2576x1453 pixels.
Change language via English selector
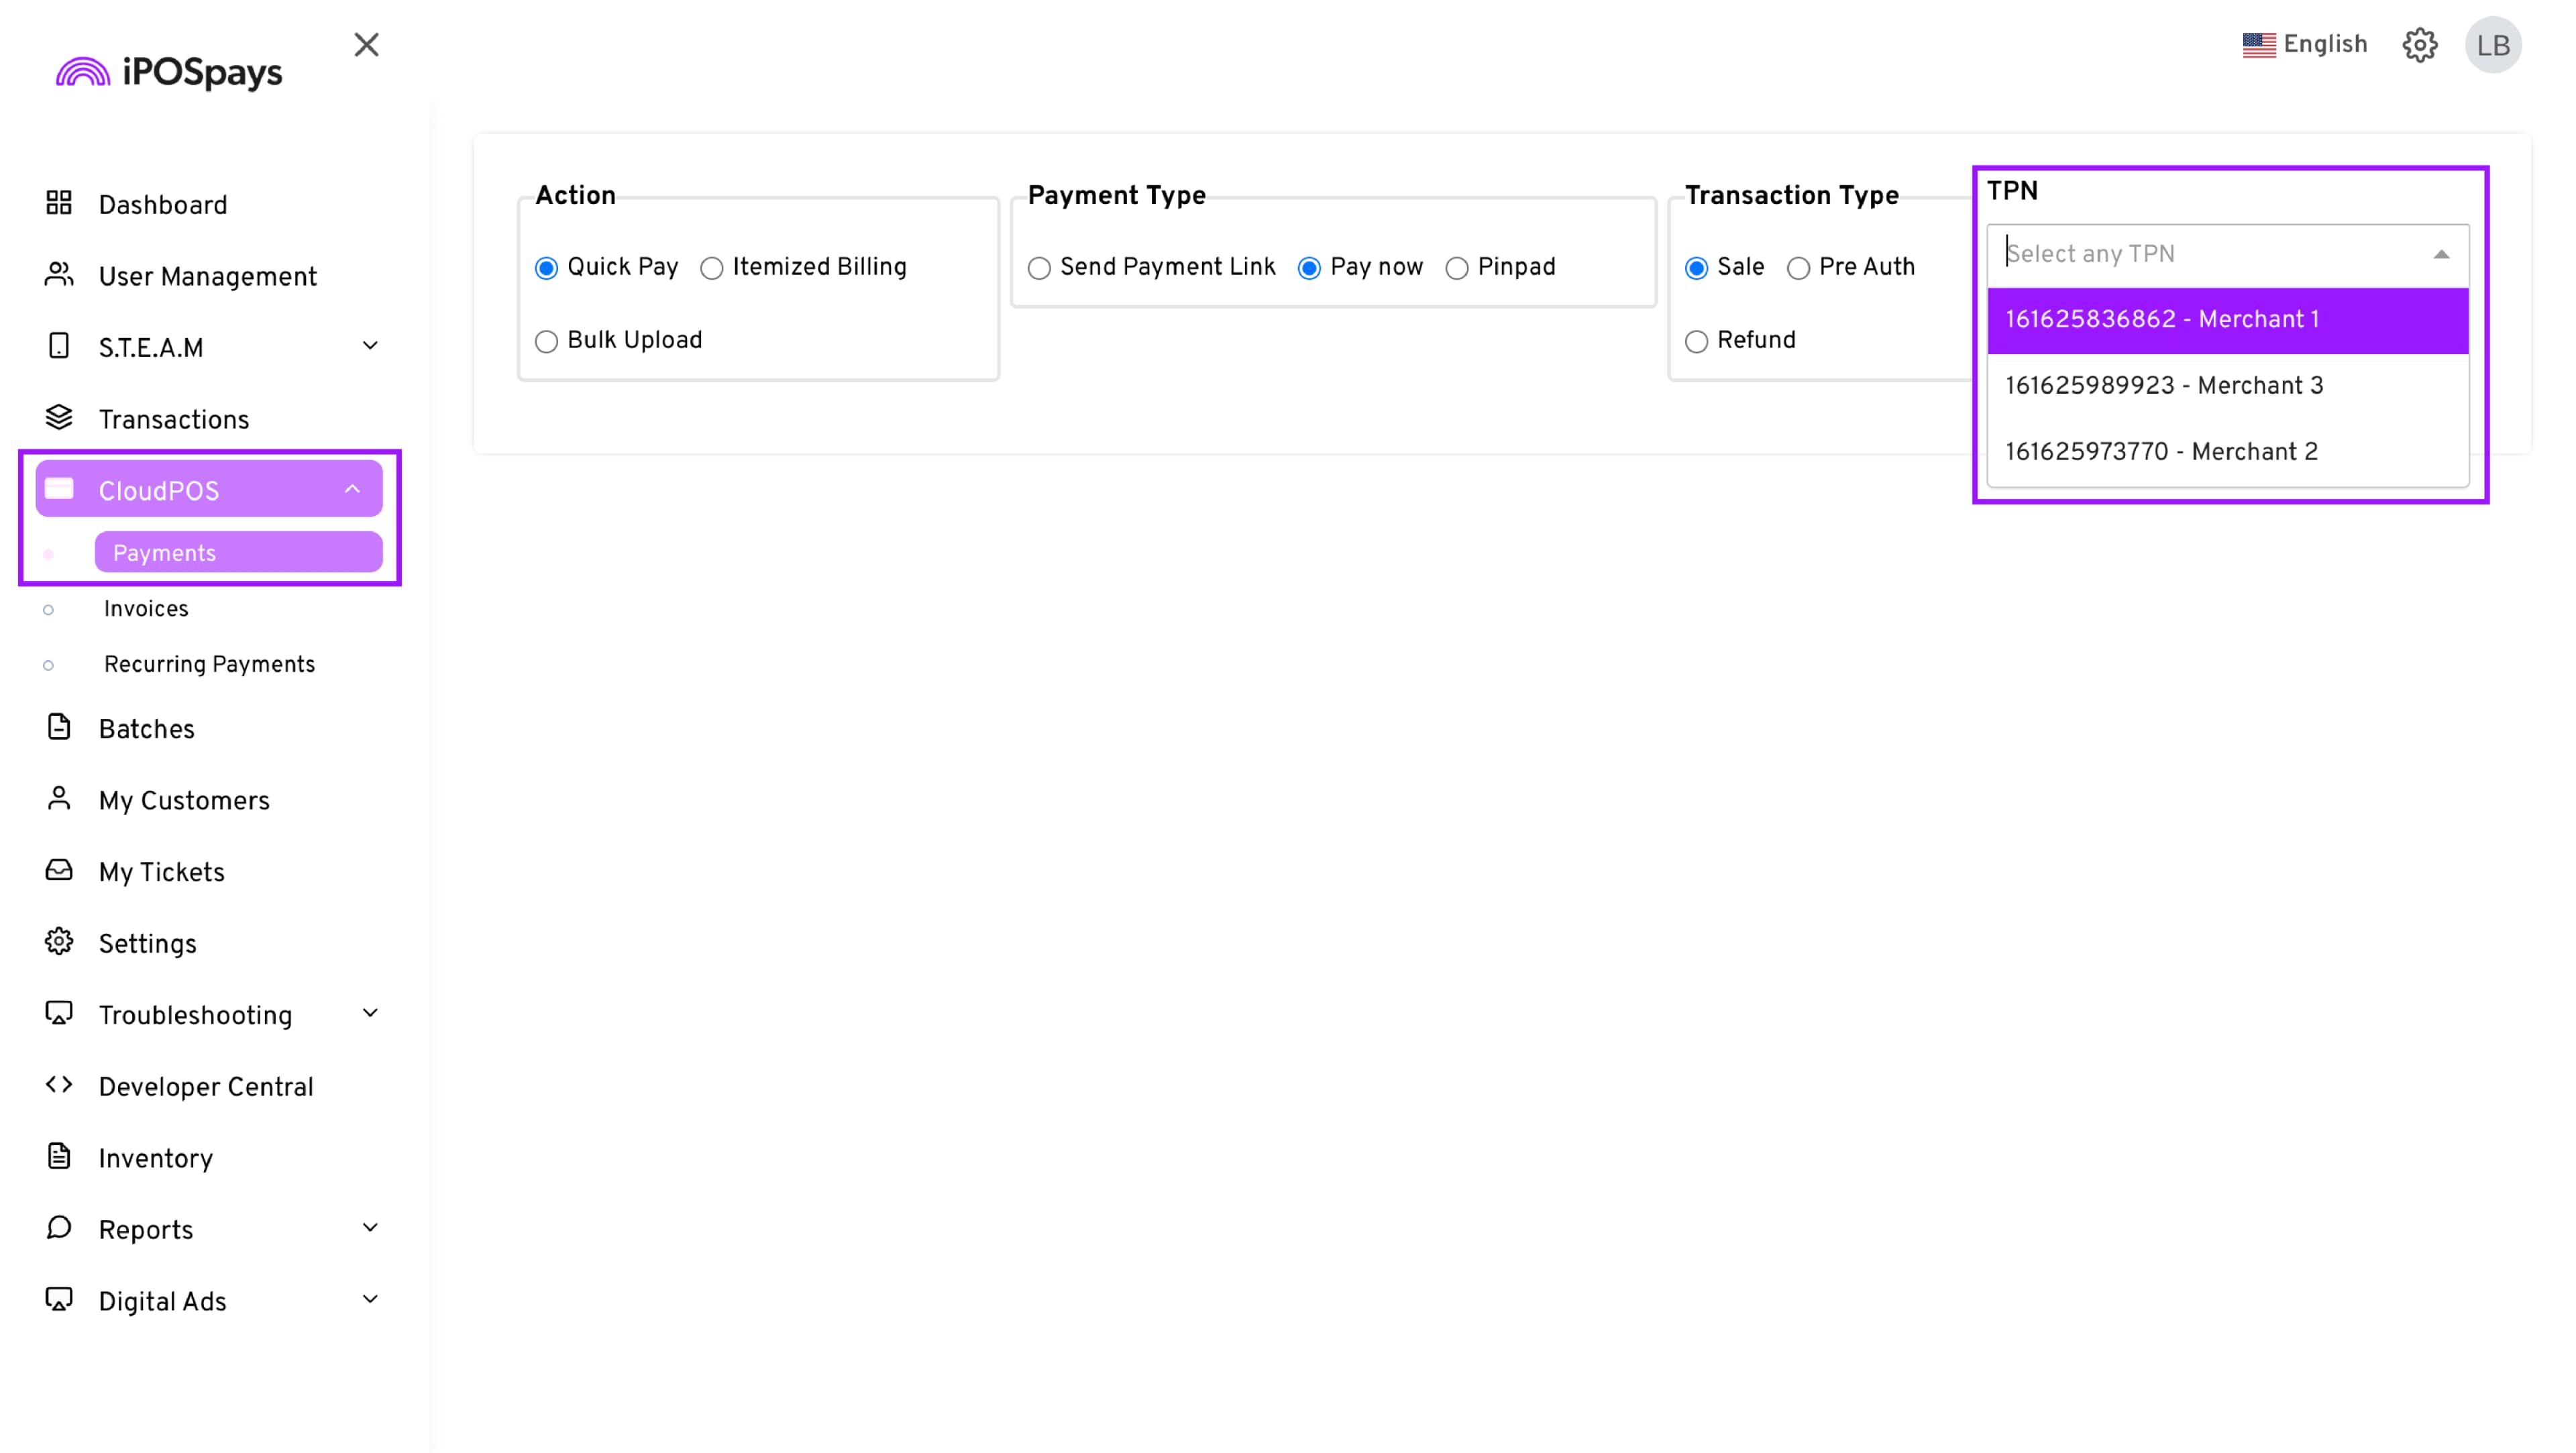coord(2305,45)
